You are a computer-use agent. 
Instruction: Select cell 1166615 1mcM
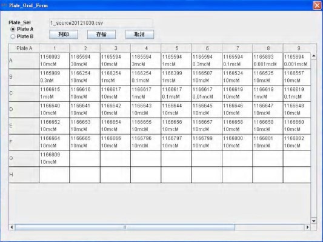[55, 93]
